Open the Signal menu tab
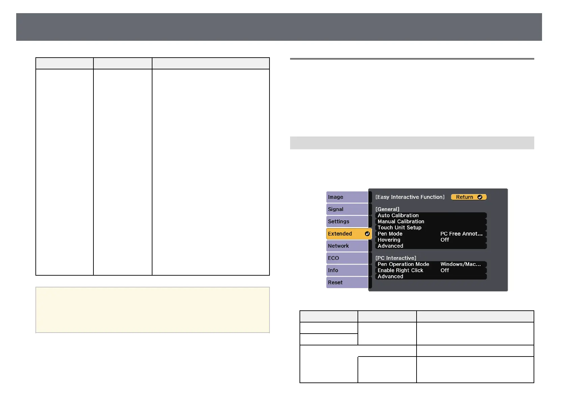 [347, 209]
